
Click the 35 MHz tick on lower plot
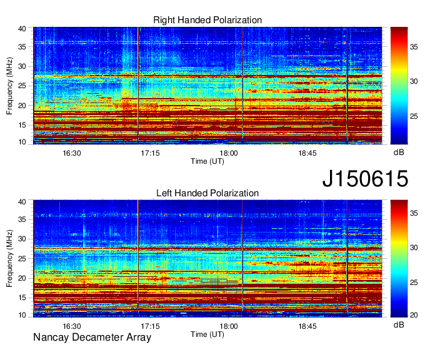click(22, 219)
